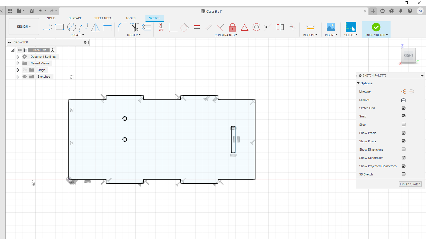The height and width of the screenshot is (239, 426).
Task: Open the CONSTRAINTS dropdown menu
Action: point(226,35)
